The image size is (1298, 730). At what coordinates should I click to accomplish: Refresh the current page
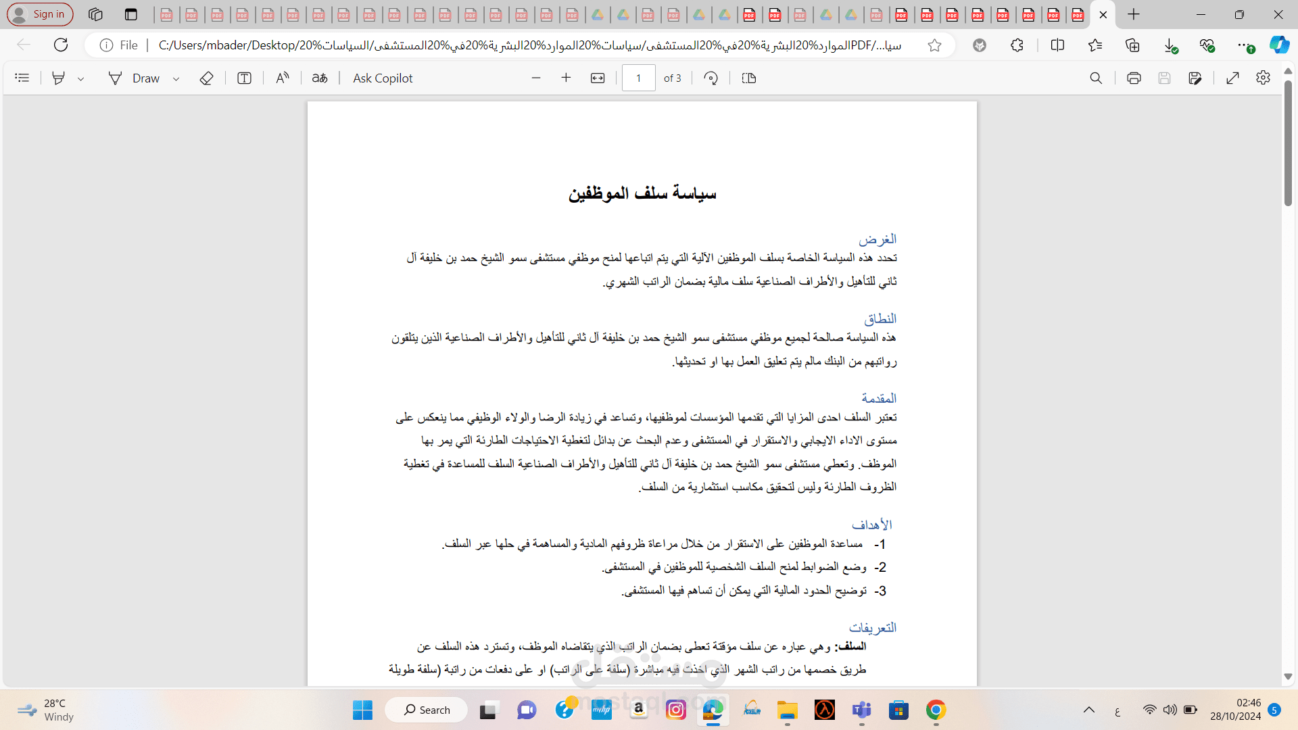tap(61, 45)
